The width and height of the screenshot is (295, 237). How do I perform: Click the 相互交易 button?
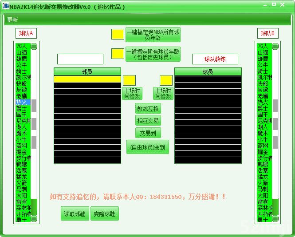coord(148,121)
